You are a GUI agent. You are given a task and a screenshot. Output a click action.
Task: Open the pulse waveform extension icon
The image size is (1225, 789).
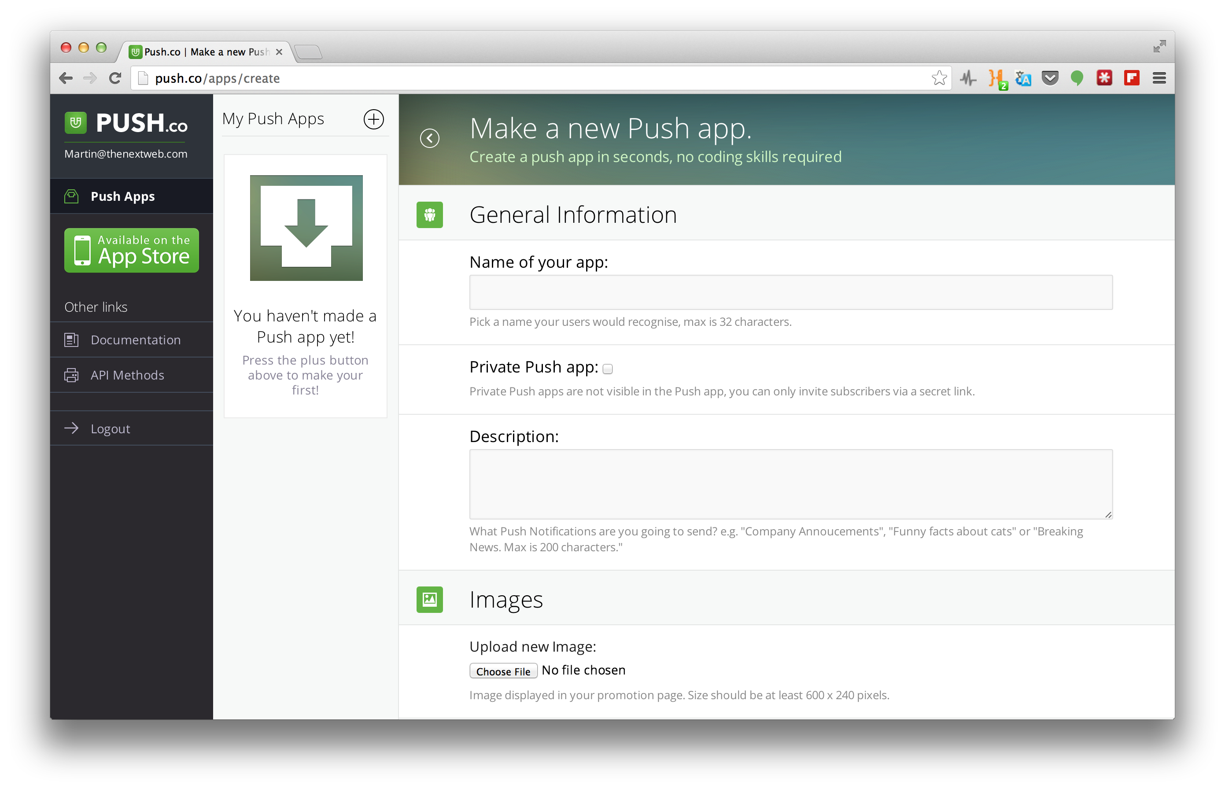[x=968, y=78]
